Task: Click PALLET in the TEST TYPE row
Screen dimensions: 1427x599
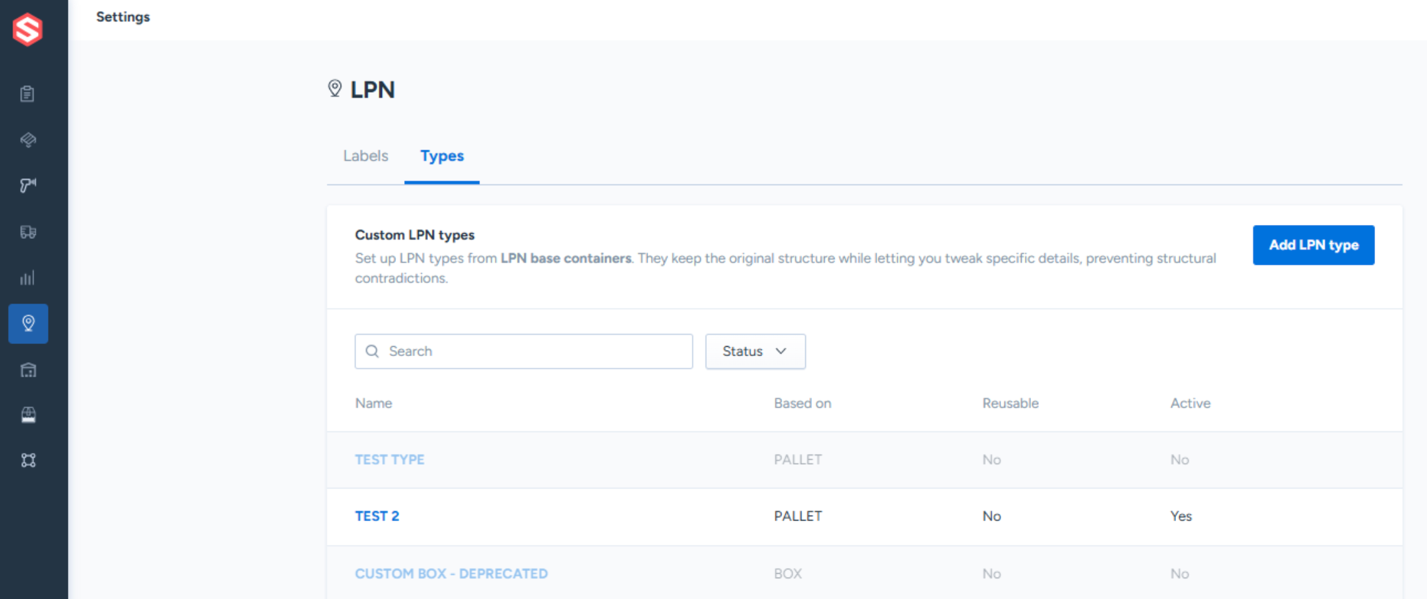Action: pyautogui.click(x=797, y=459)
